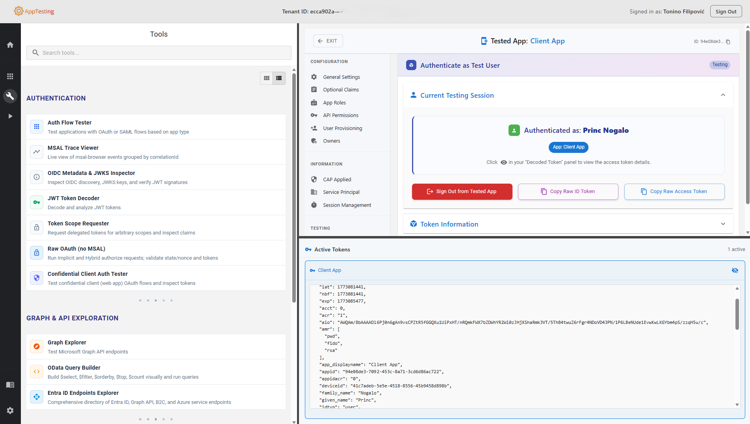Switch tools to list view
This screenshot has width=750, height=424.
tap(279, 78)
